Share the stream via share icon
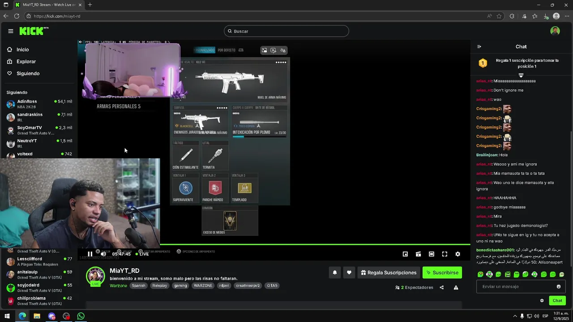 (442, 288)
